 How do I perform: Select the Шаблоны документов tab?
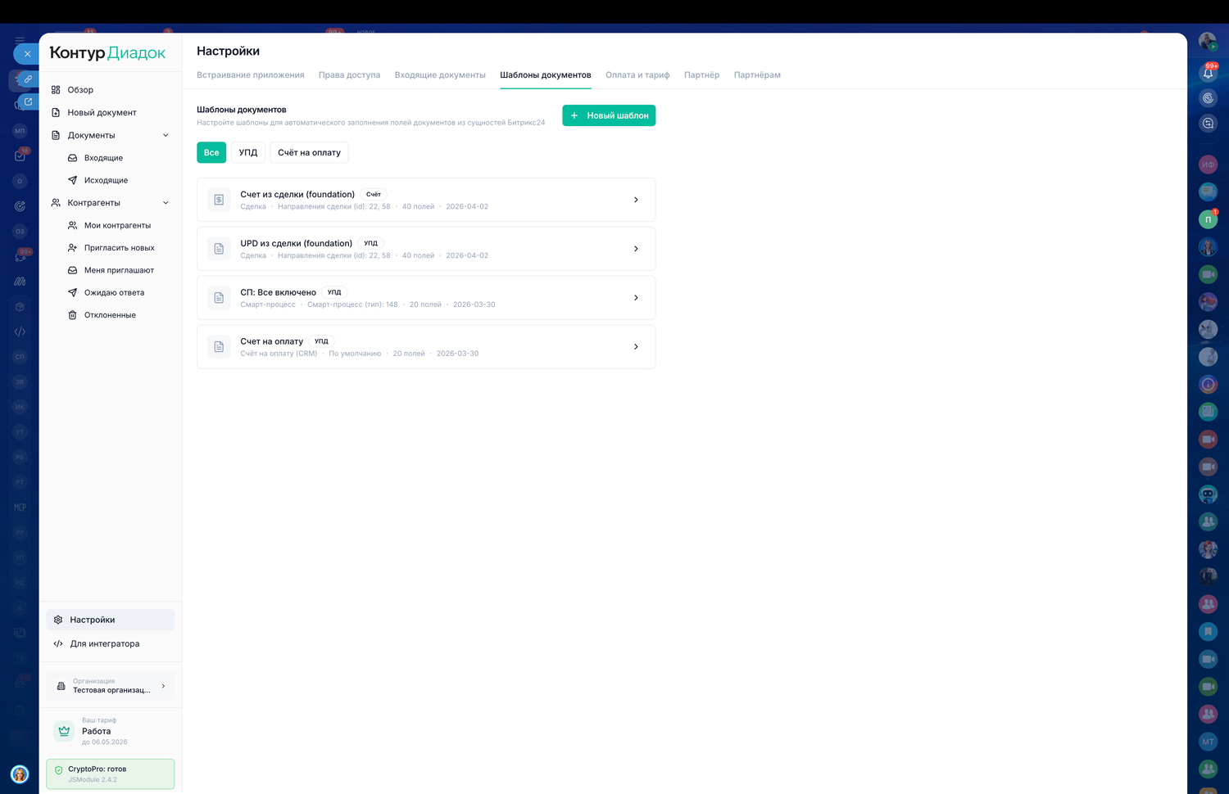pyautogui.click(x=546, y=75)
